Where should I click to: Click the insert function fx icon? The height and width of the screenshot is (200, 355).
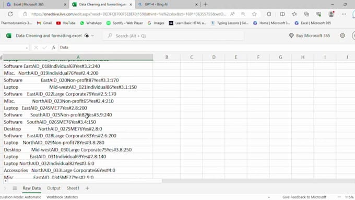tap(53, 48)
